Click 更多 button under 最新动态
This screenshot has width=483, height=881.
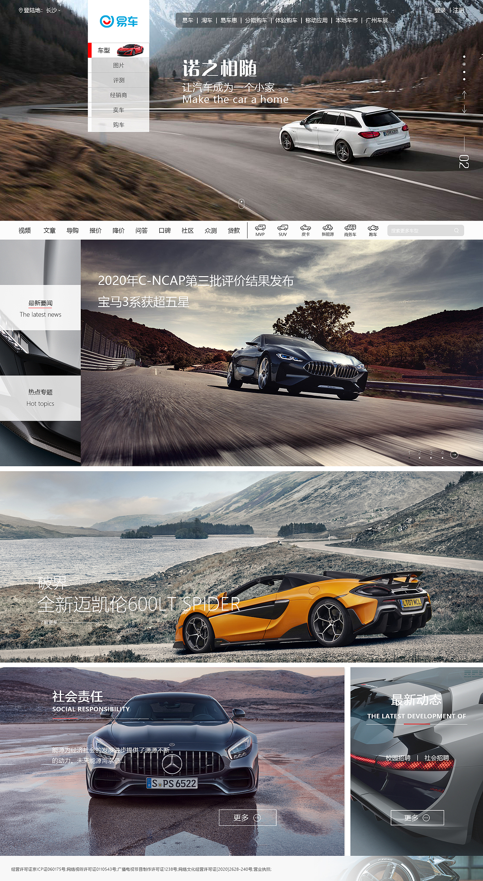[x=417, y=818]
